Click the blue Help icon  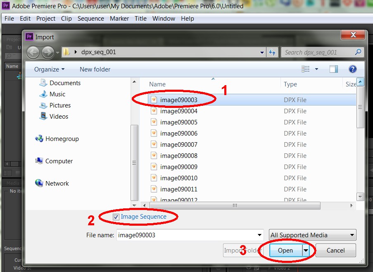(x=352, y=69)
